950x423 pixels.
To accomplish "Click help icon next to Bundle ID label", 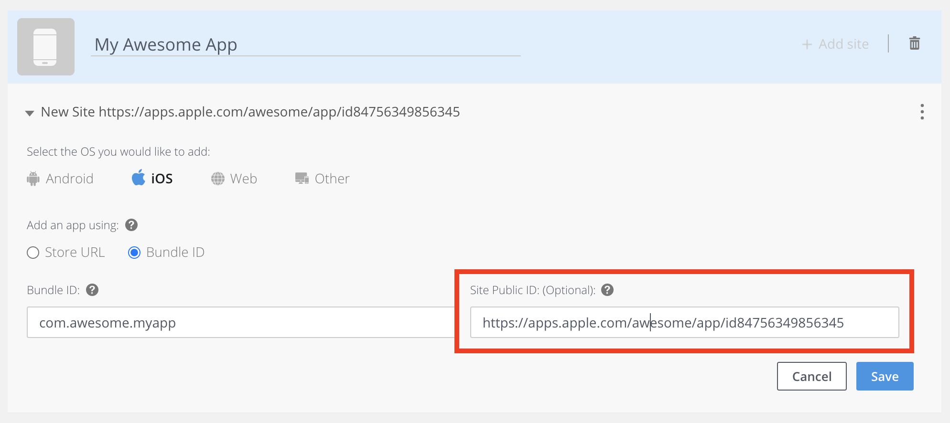I will pyautogui.click(x=92, y=290).
